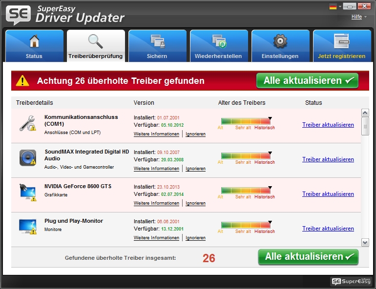Image resolution: width=376 pixels, height=289 pixels.
Task: Click Ignorieren for Plug und Play-Monitor
Action: pos(195,238)
